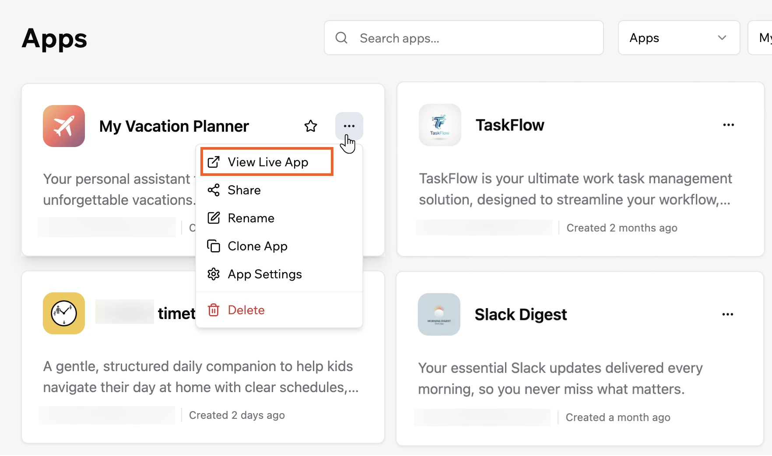Choose App Settings from the context menu

[264, 274]
